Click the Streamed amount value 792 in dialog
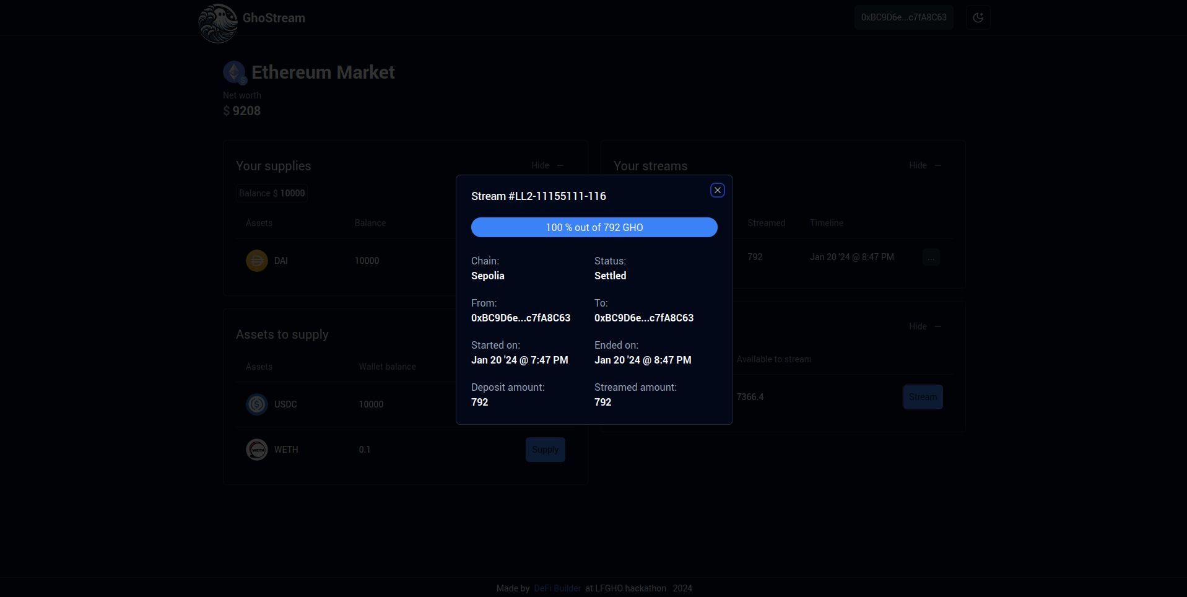The image size is (1187, 597). click(602, 402)
